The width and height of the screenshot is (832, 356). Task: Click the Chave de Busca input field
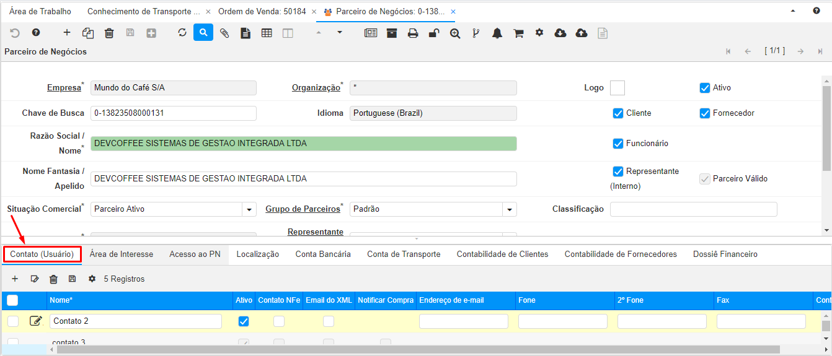tap(174, 113)
